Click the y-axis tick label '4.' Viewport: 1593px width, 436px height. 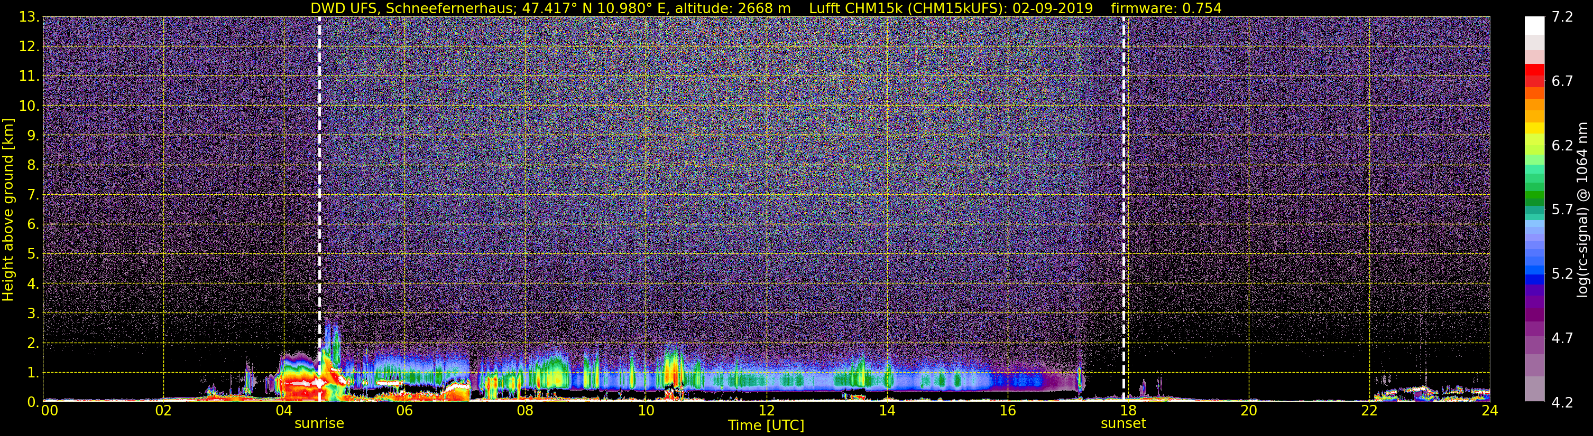point(33,283)
